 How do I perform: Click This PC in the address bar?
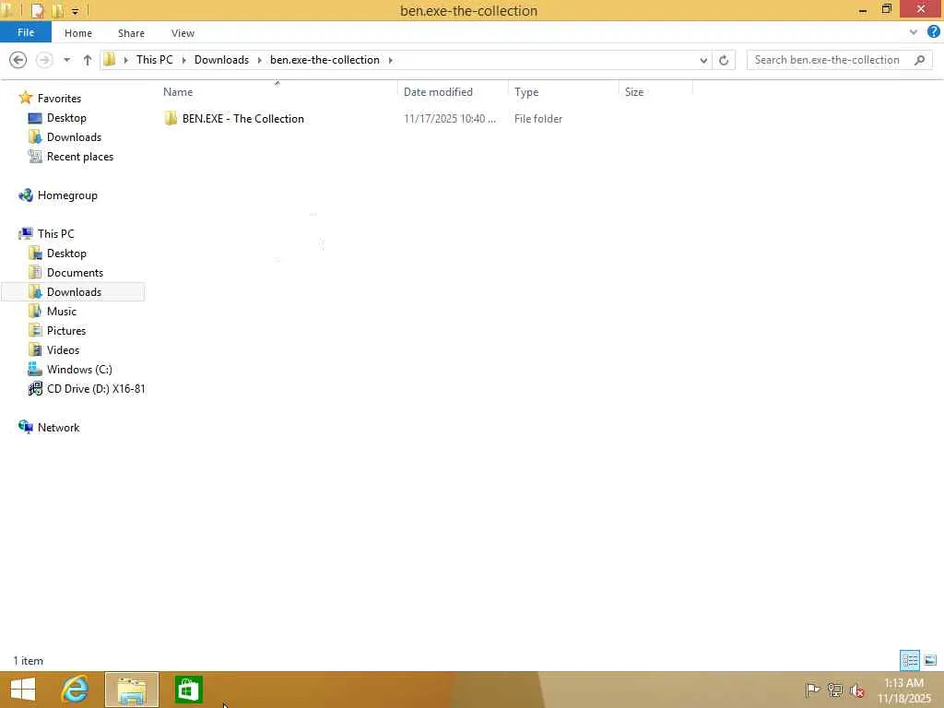click(x=154, y=60)
